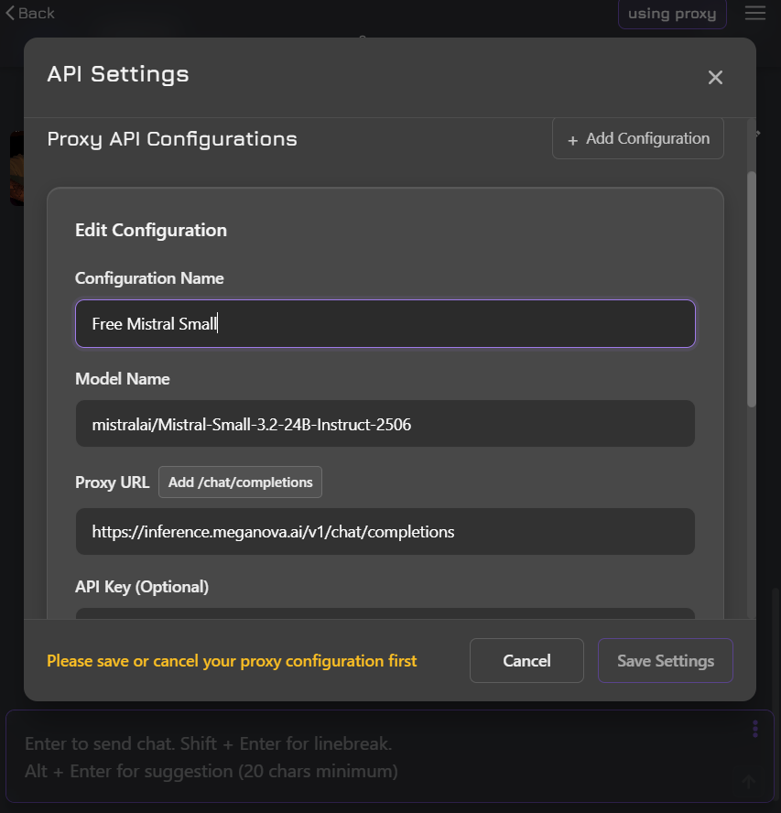781x813 pixels.
Task: Click the Save Settings button
Action: pyautogui.click(x=665, y=661)
